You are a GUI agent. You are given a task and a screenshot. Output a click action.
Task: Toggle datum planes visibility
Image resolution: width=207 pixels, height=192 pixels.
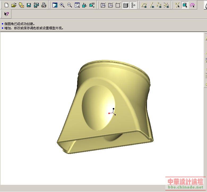pyautogui.click(x=144, y=5)
